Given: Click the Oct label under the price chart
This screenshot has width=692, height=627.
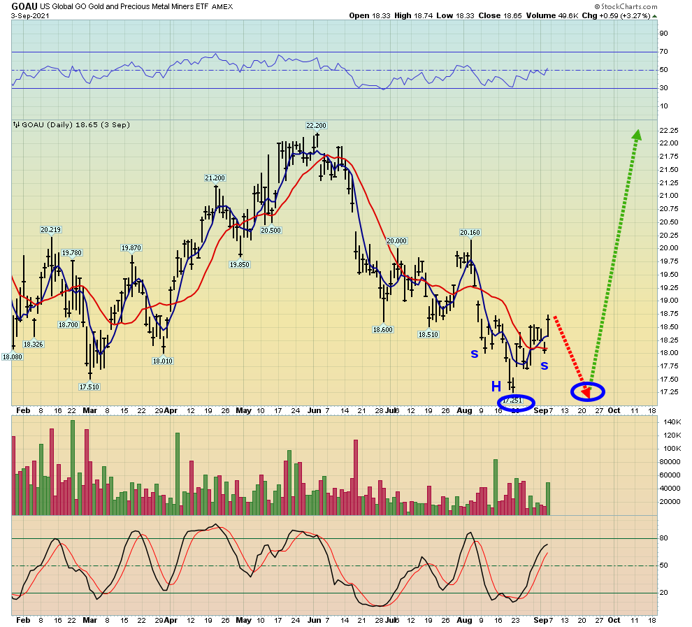Looking at the screenshot, I should [x=614, y=410].
